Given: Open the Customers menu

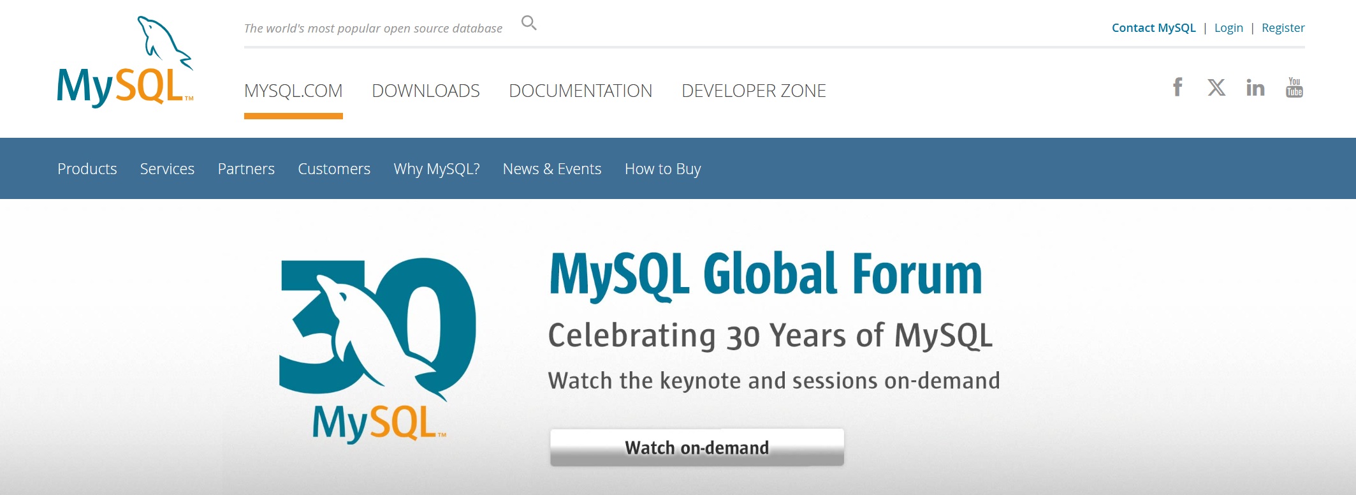Looking at the screenshot, I should coord(334,169).
